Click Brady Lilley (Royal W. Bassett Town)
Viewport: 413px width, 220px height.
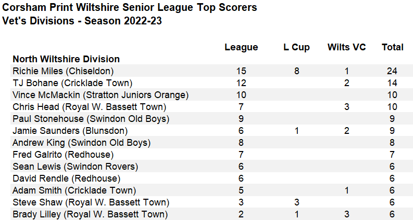pyautogui.click(x=90, y=214)
